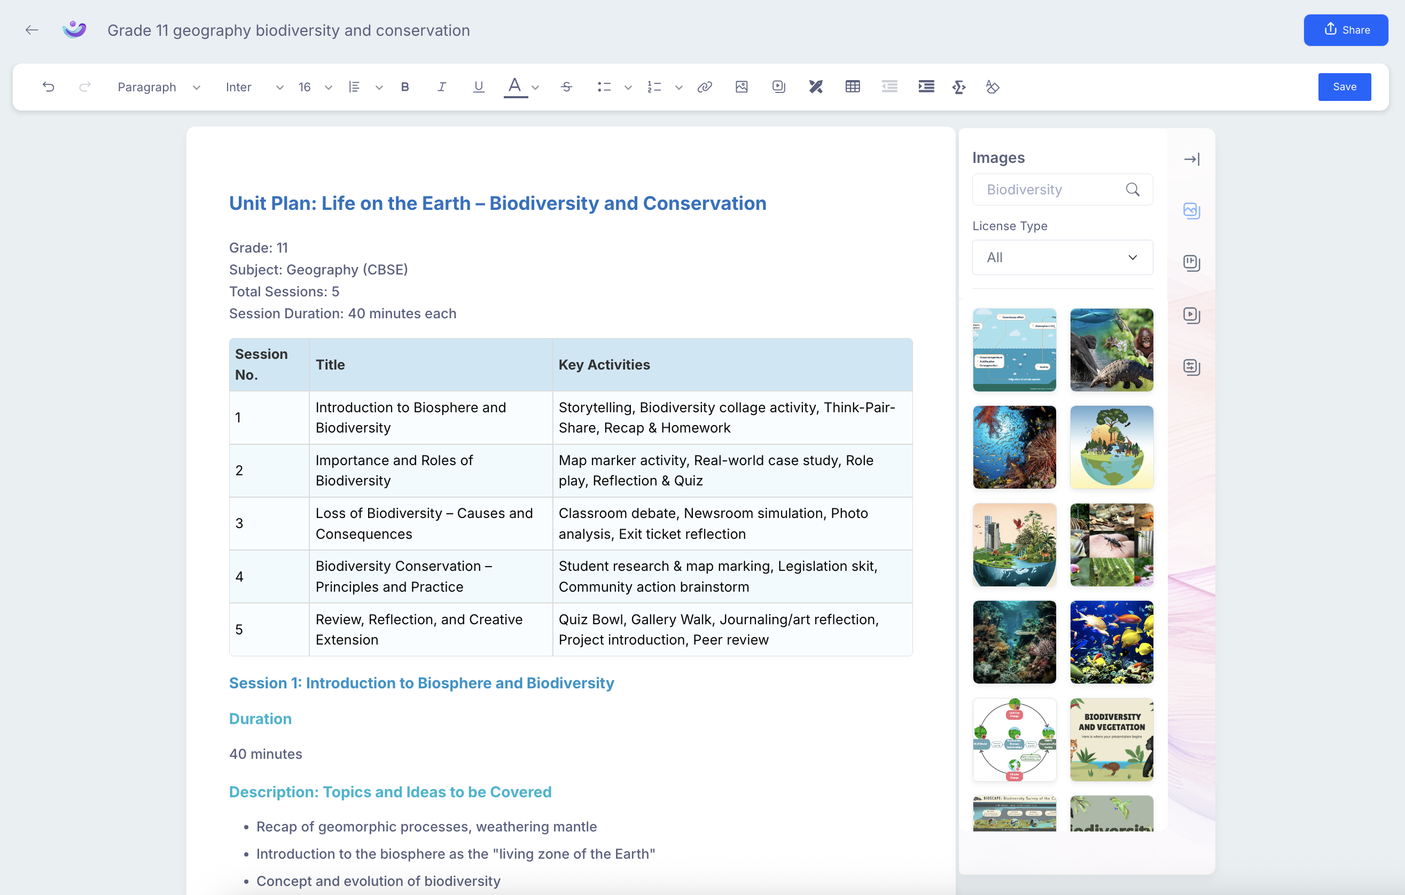Screen dimensions: 1405x895
Task: Click the insert image icon
Action: (x=741, y=87)
